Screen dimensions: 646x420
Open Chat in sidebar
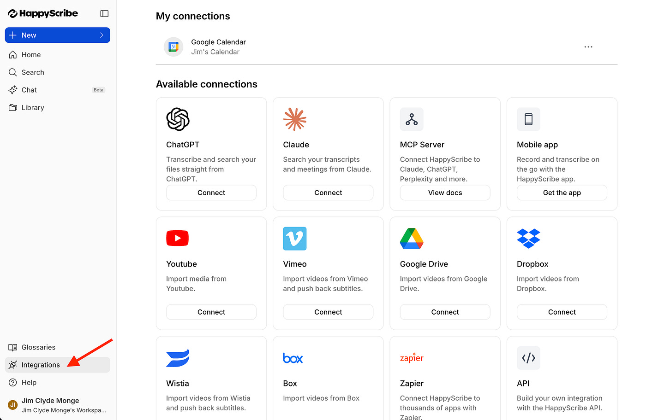click(58, 90)
